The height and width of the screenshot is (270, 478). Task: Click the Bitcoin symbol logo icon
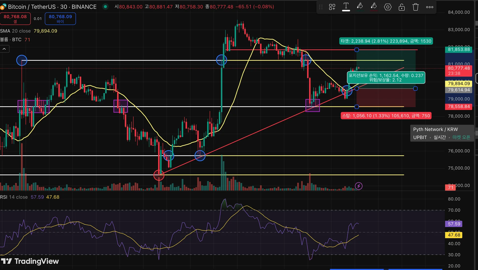[3, 7]
